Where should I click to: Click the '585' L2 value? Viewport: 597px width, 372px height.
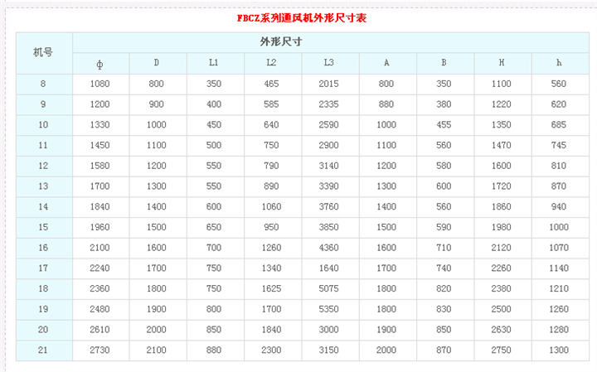tap(271, 104)
